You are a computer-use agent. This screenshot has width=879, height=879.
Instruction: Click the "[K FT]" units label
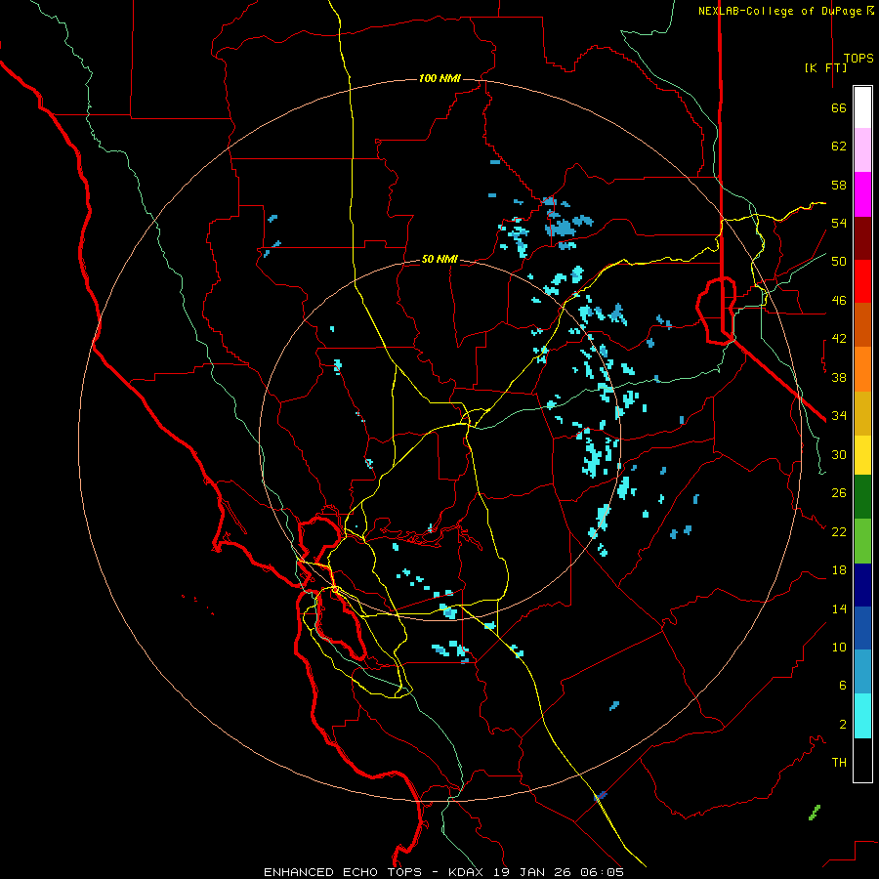(x=825, y=67)
